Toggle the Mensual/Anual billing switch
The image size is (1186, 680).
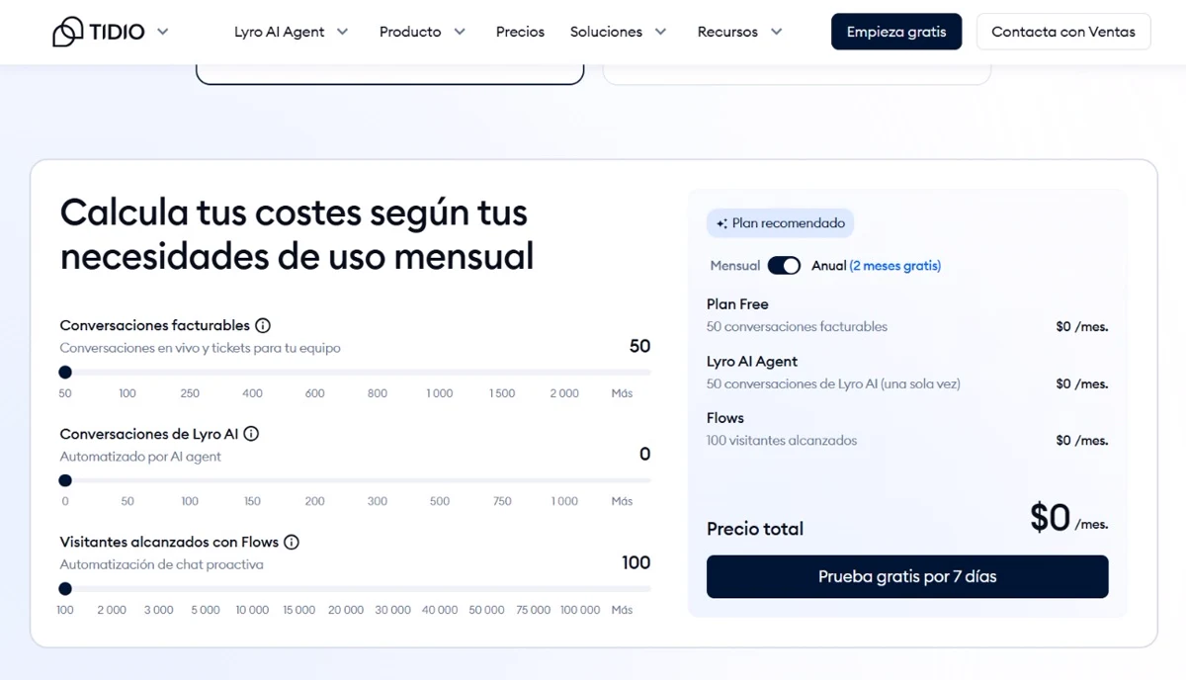point(784,266)
